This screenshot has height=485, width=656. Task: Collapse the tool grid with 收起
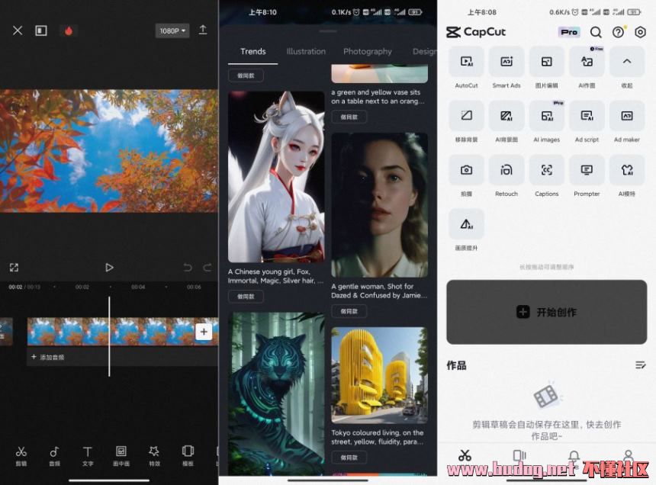click(x=626, y=63)
